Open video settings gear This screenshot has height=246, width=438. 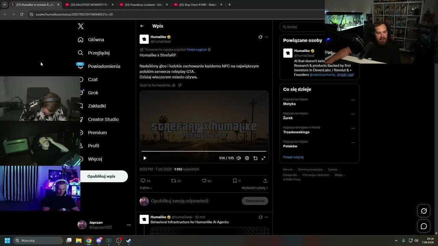point(247,158)
